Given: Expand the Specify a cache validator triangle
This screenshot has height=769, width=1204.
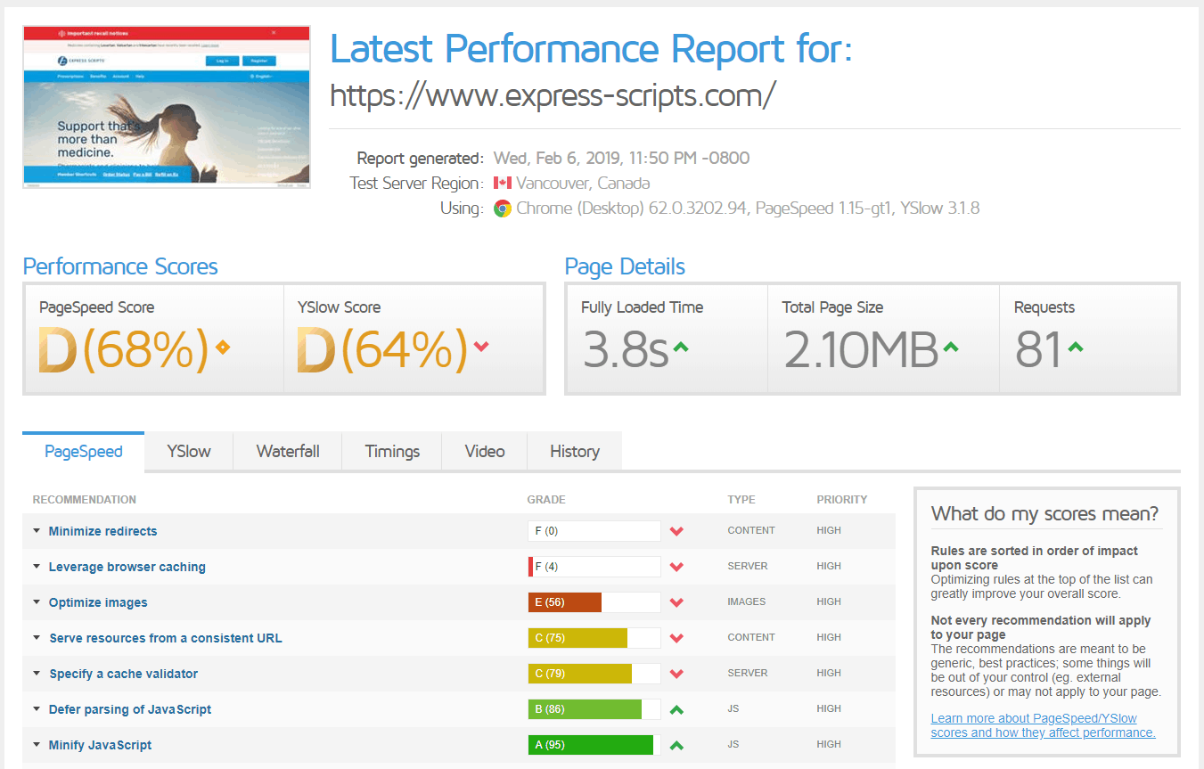Looking at the screenshot, I should pyautogui.click(x=37, y=673).
